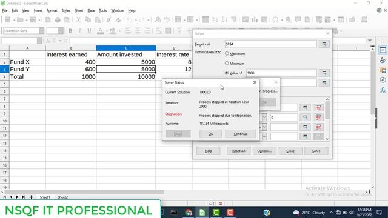Expand the formula bar arrow
Viewport: 388px width, 218px height.
click(370, 41)
